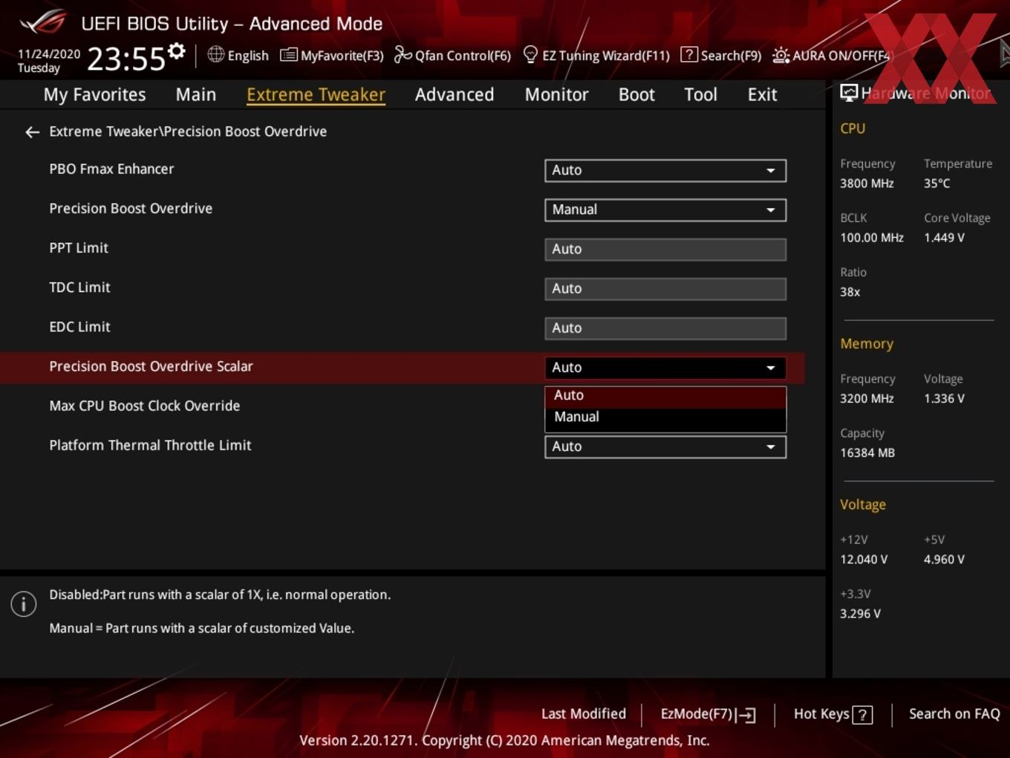1010x758 pixels.
Task: Open Precision Boost Overdrive Manual dropdown
Action: 665,210
